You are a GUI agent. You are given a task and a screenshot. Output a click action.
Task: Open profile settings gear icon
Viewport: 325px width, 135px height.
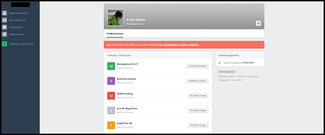[x=258, y=23]
